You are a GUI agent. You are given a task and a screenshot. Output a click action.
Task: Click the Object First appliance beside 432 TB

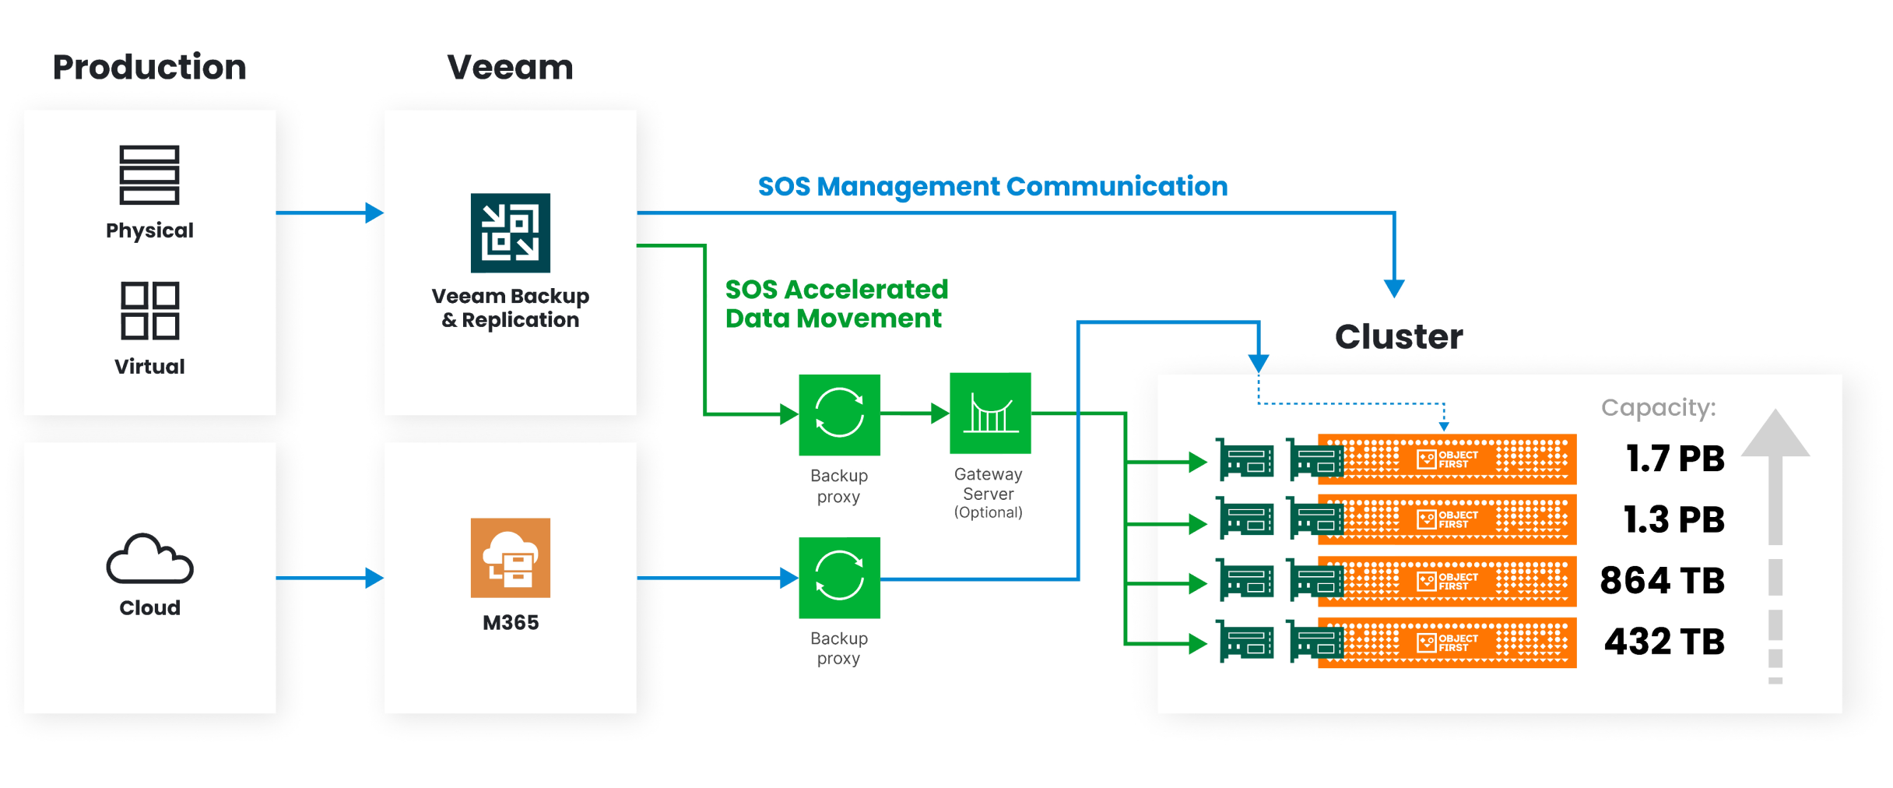pos(1447,642)
